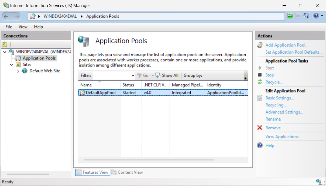The height and width of the screenshot is (186, 326).
Task: Open Help via blue question icon toolbar
Action: (316, 16)
